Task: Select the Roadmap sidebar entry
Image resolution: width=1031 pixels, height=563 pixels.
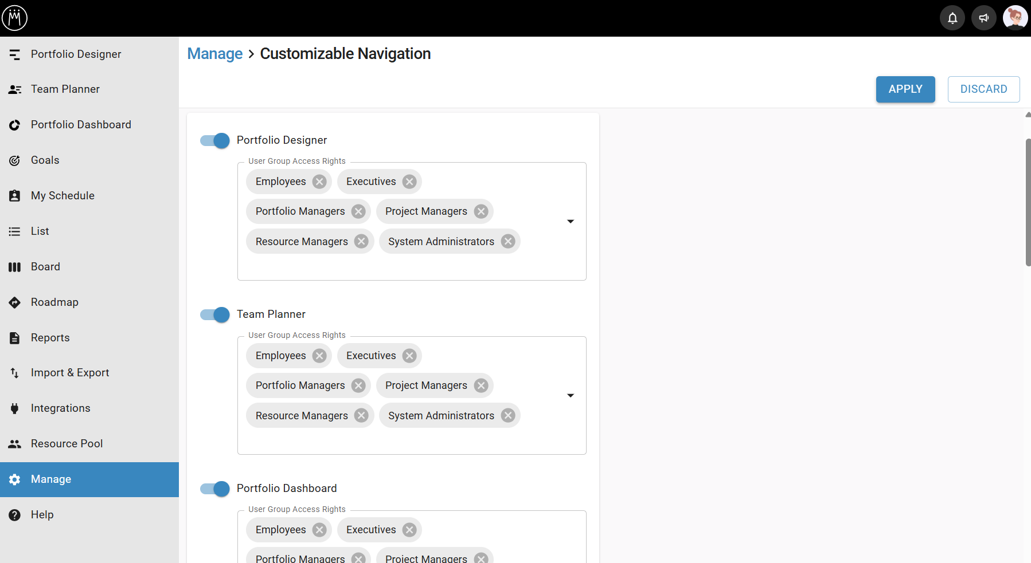Action: 89,302
